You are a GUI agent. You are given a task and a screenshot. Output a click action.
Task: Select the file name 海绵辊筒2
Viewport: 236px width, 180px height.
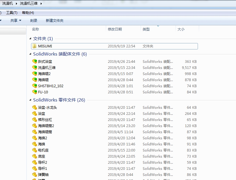pos(46,126)
